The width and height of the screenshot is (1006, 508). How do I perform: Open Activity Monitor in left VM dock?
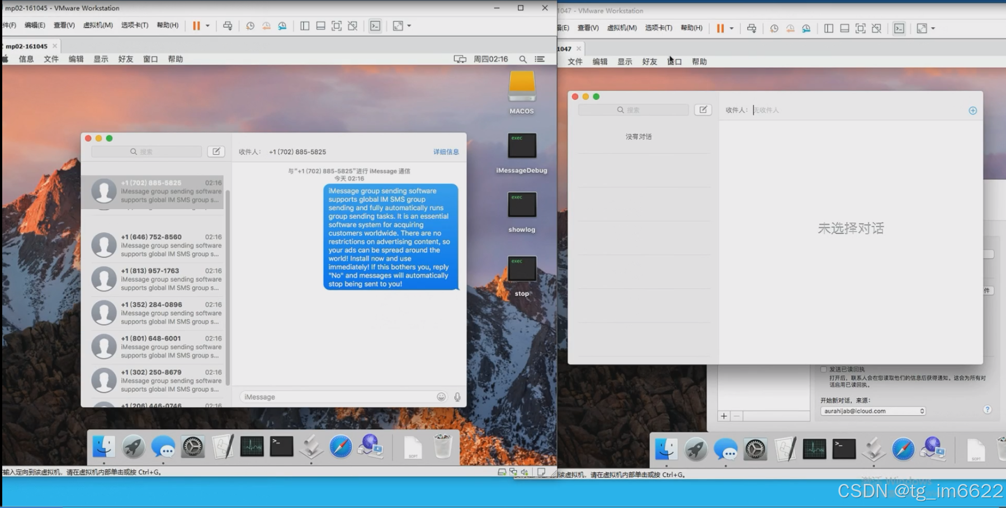click(252, 447)
